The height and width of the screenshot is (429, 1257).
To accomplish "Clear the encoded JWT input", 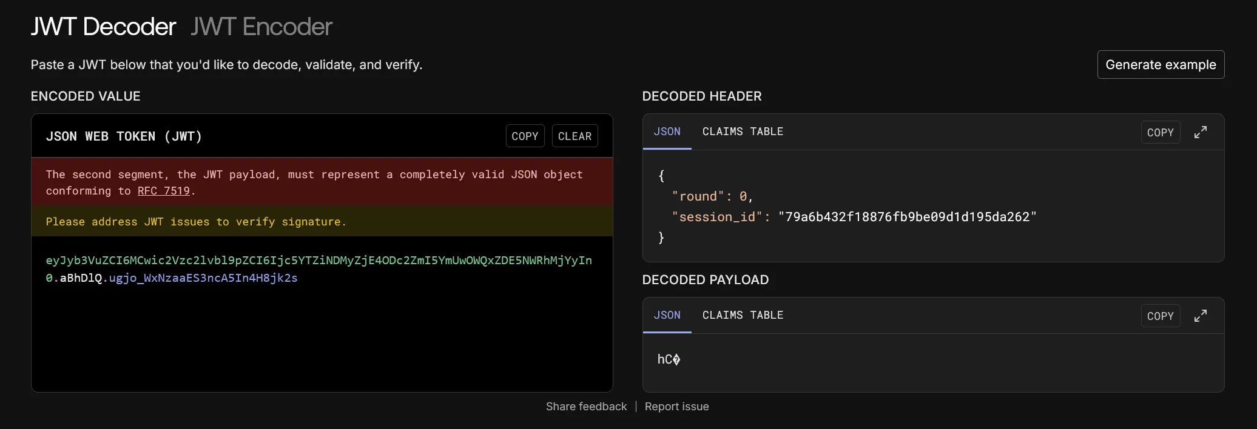I will tap(575, 136).
